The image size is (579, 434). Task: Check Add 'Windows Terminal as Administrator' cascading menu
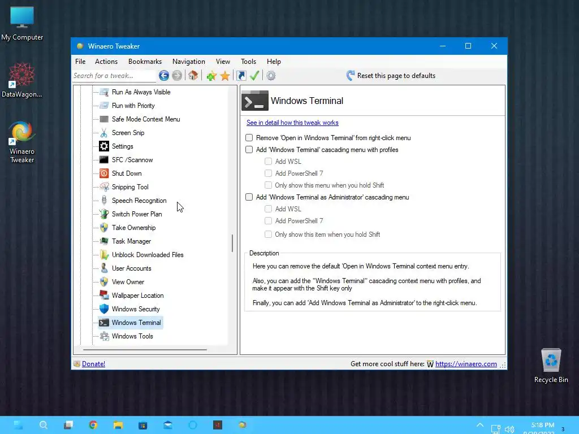click(x=249, y=197)
